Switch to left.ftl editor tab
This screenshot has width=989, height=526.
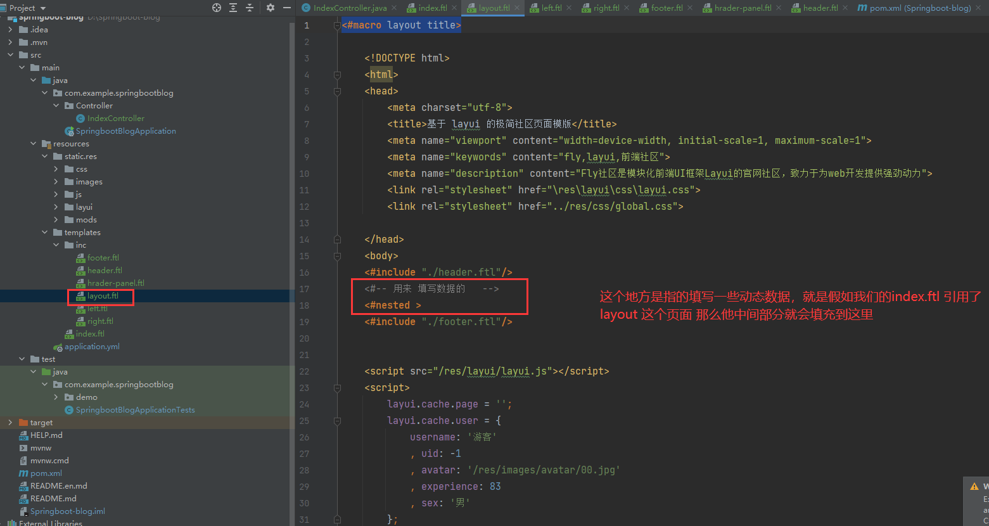(x=551, y=8)
